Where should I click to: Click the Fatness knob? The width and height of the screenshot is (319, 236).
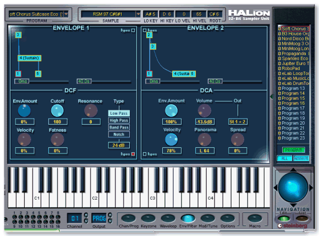[57, 140]
